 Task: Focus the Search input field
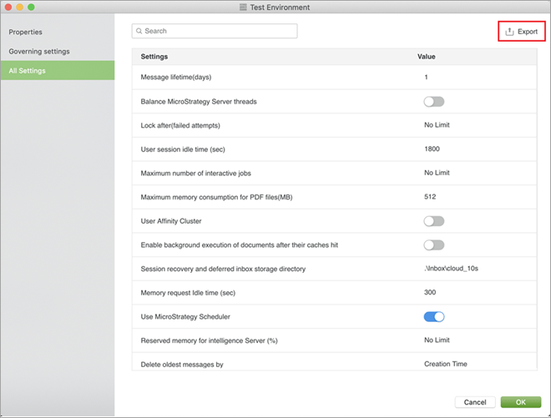219,31
